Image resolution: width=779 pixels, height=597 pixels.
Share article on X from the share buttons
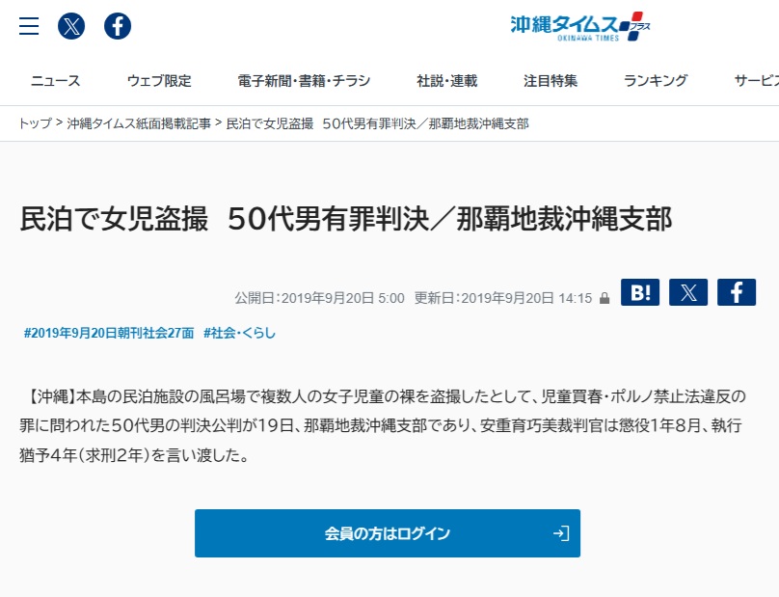[688, 292]
